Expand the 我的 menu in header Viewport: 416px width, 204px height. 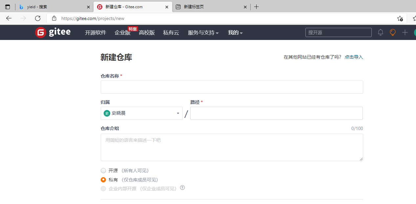pyautogui.click(x=235, y=33)
